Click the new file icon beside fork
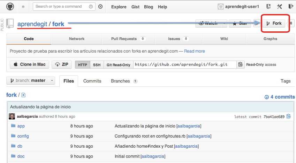The width and height of the screenshot is (296, 163). [x=24, y=95]
